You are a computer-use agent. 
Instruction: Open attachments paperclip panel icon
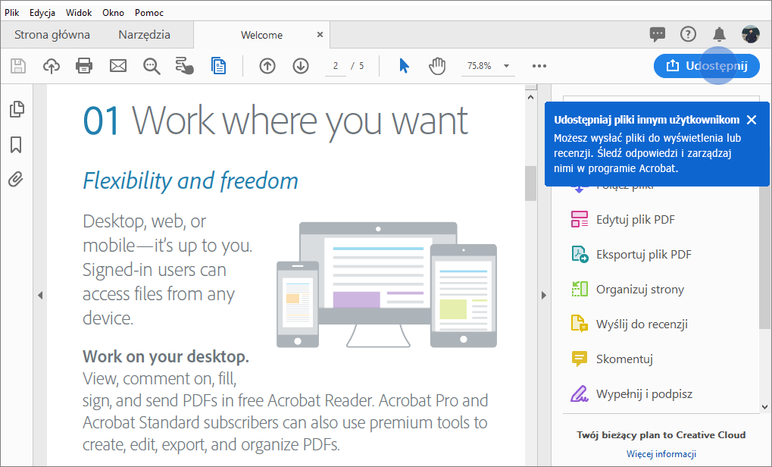click(x=16, y=180)
